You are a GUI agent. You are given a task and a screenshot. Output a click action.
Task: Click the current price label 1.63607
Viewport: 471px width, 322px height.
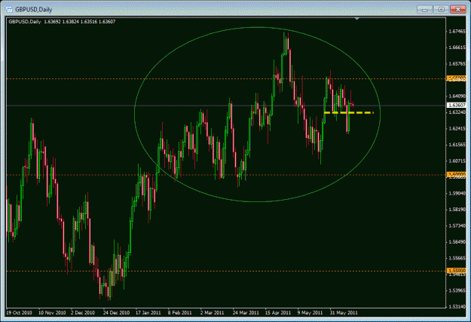point(457,106)
